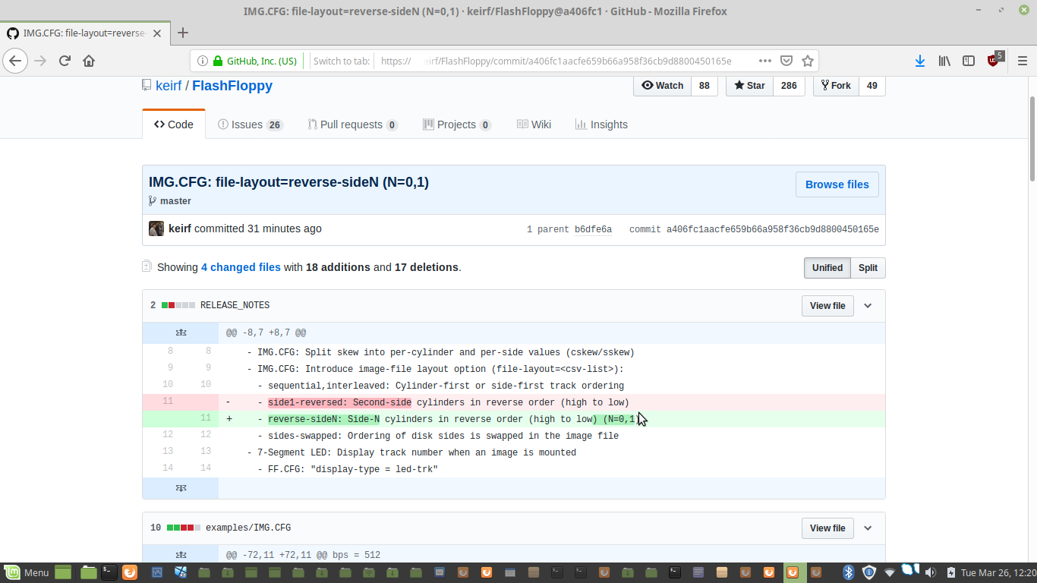1037x583 pixels.
Task: Click the Browse files button
Action: click(x=837, y=184)
